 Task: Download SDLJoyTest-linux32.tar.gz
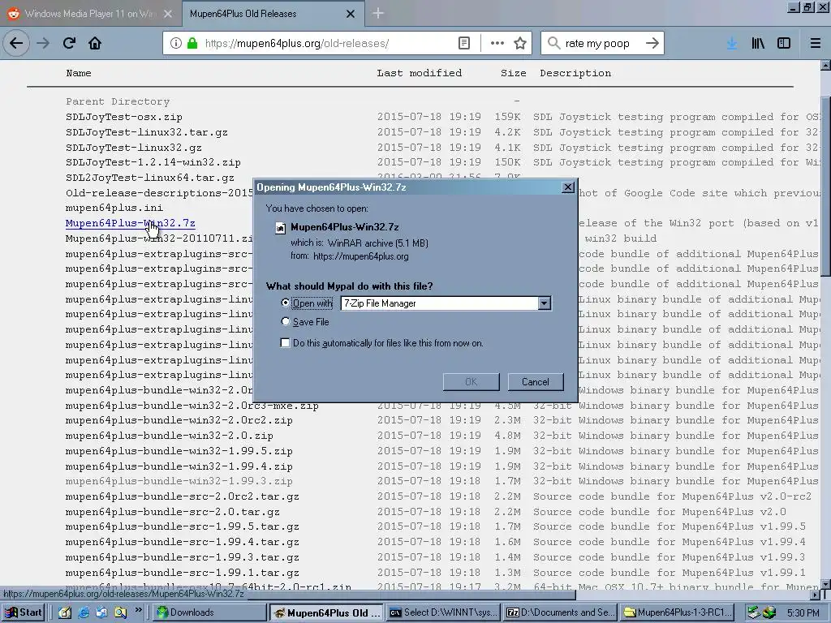point(147,132)
